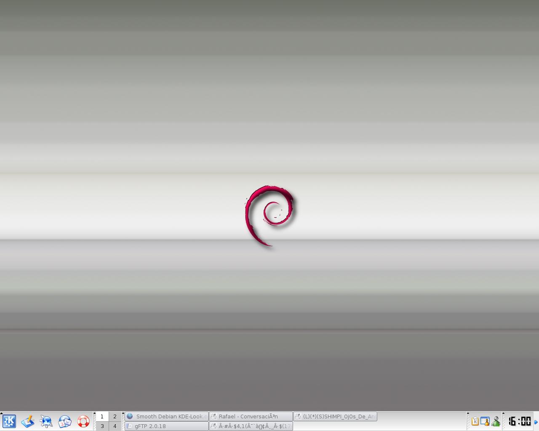
Task: Click the pager applet handle arrow
Action: click(94, 413)
